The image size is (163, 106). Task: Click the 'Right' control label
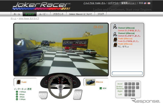[120, 91]
